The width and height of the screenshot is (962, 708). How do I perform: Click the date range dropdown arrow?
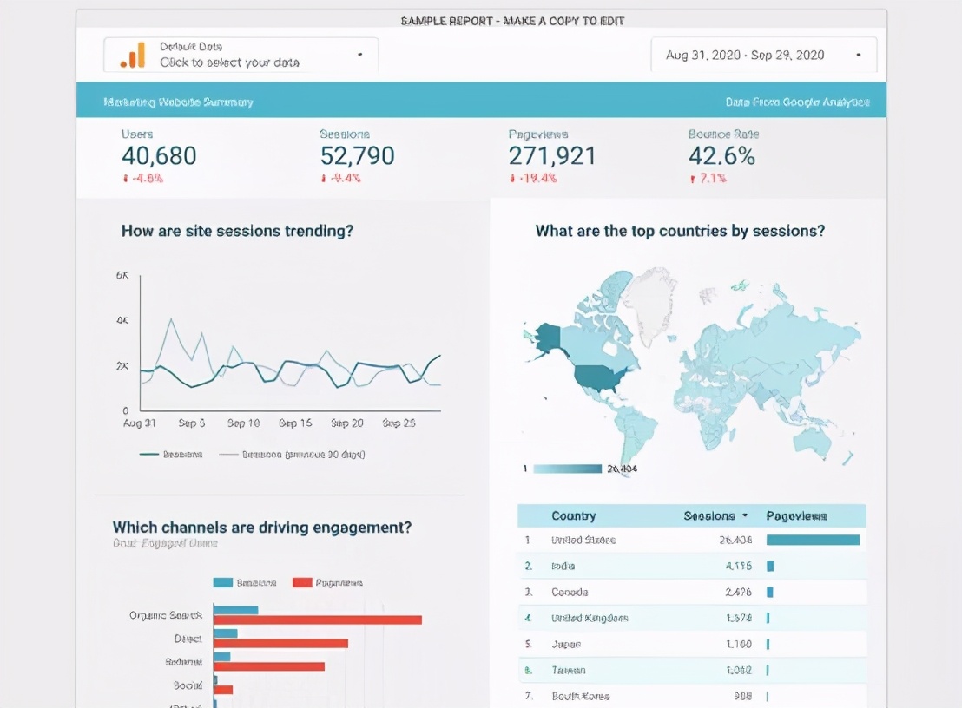859,56
